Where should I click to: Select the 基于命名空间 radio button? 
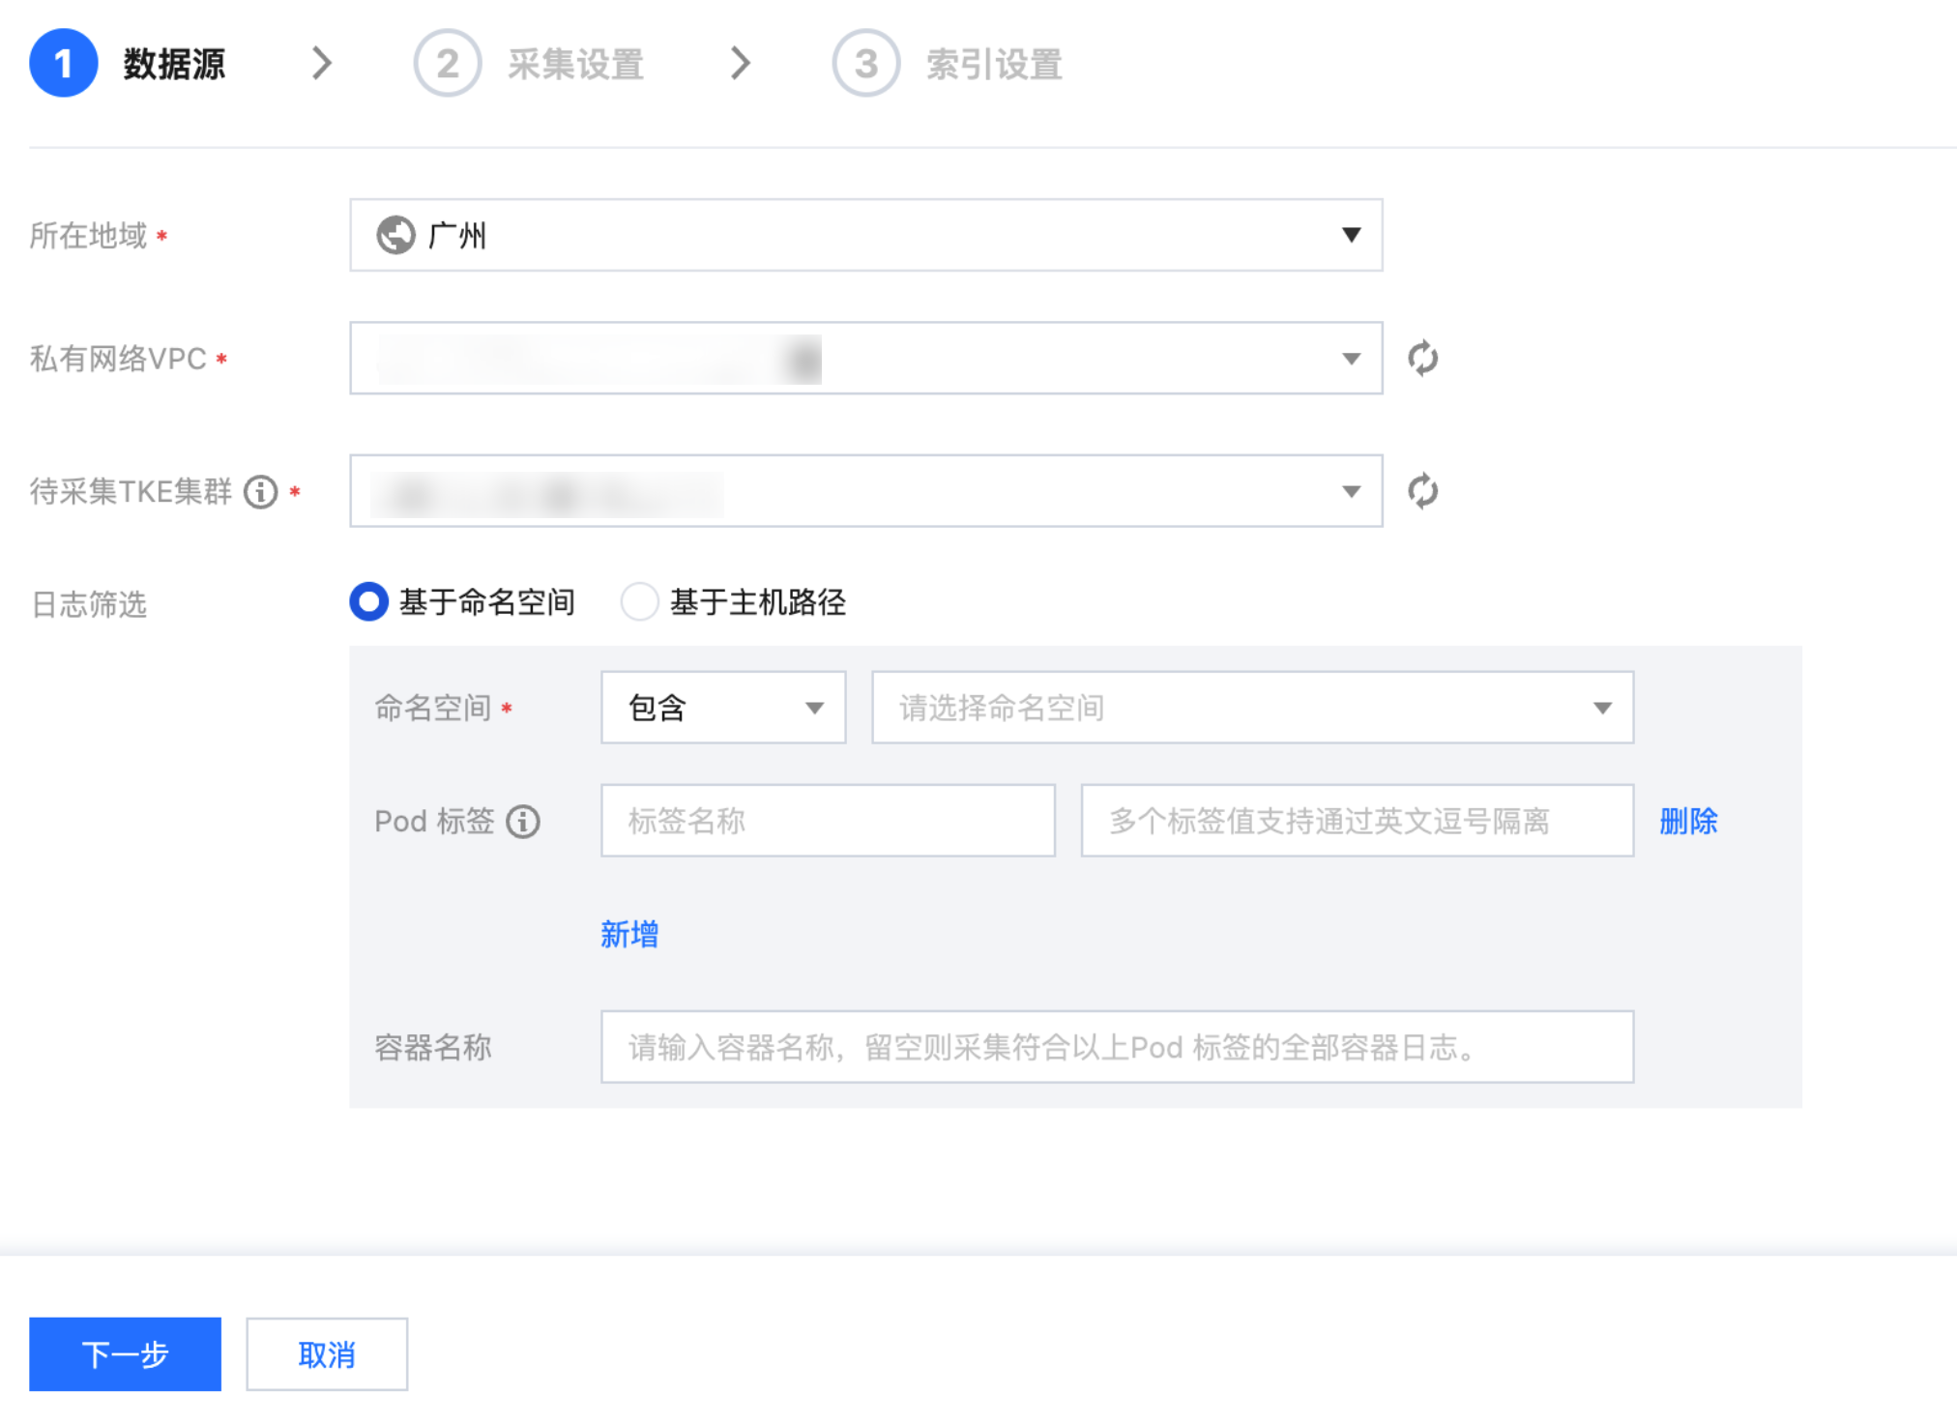tap(368, 602)
